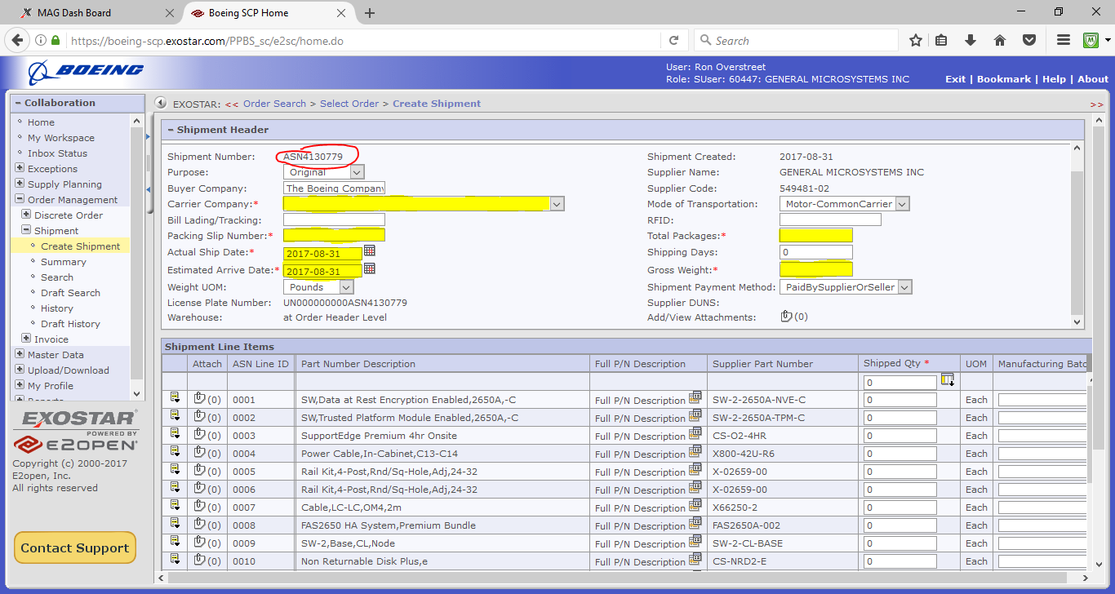This screenshot has width=1115, height=594.
Task: Collapse the Order Management node
Action: [20, 199]
